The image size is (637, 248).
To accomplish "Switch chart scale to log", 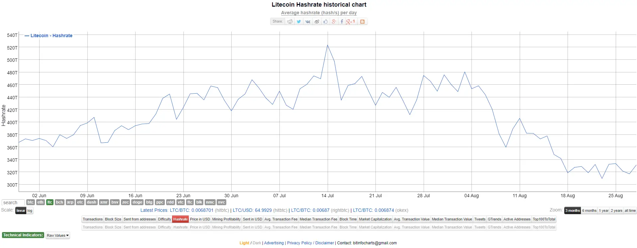I will [30, 210].
